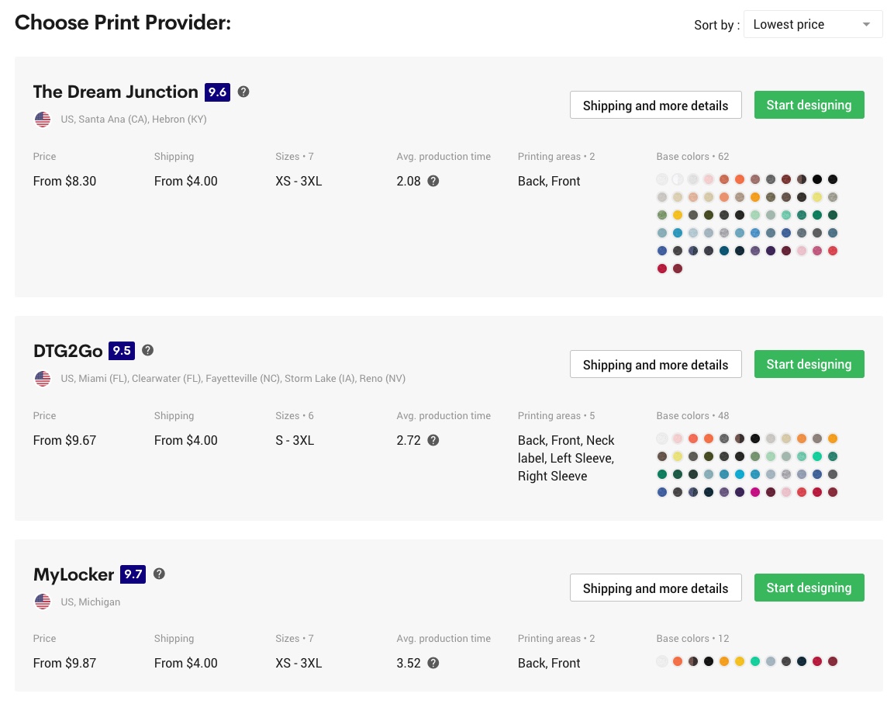The height and width of the screenshot is (704, 894).
Task: Select the MyLocker provider name
Action: coord(74,574)
